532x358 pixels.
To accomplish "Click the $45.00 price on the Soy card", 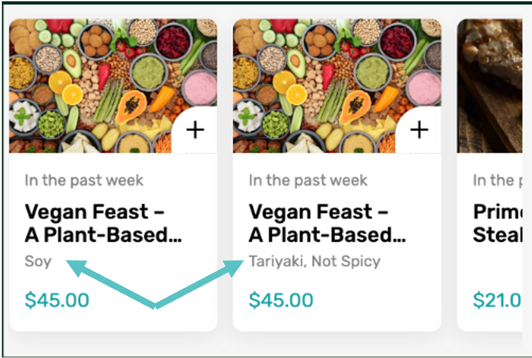I will (x=57, y=300).
